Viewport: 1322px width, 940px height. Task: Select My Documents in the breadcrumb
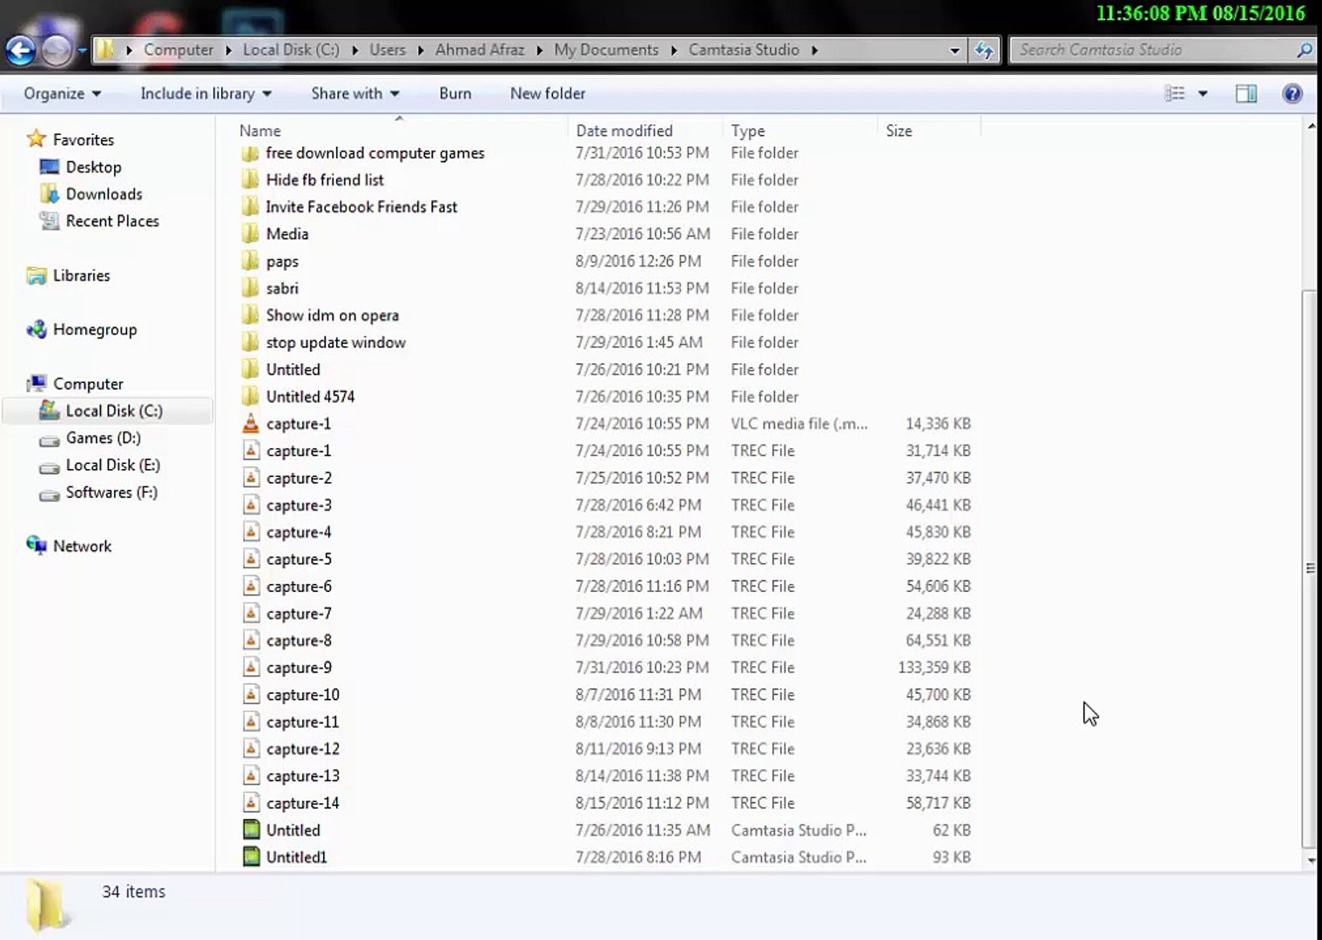pyautogui.click(x=606, y=50)
